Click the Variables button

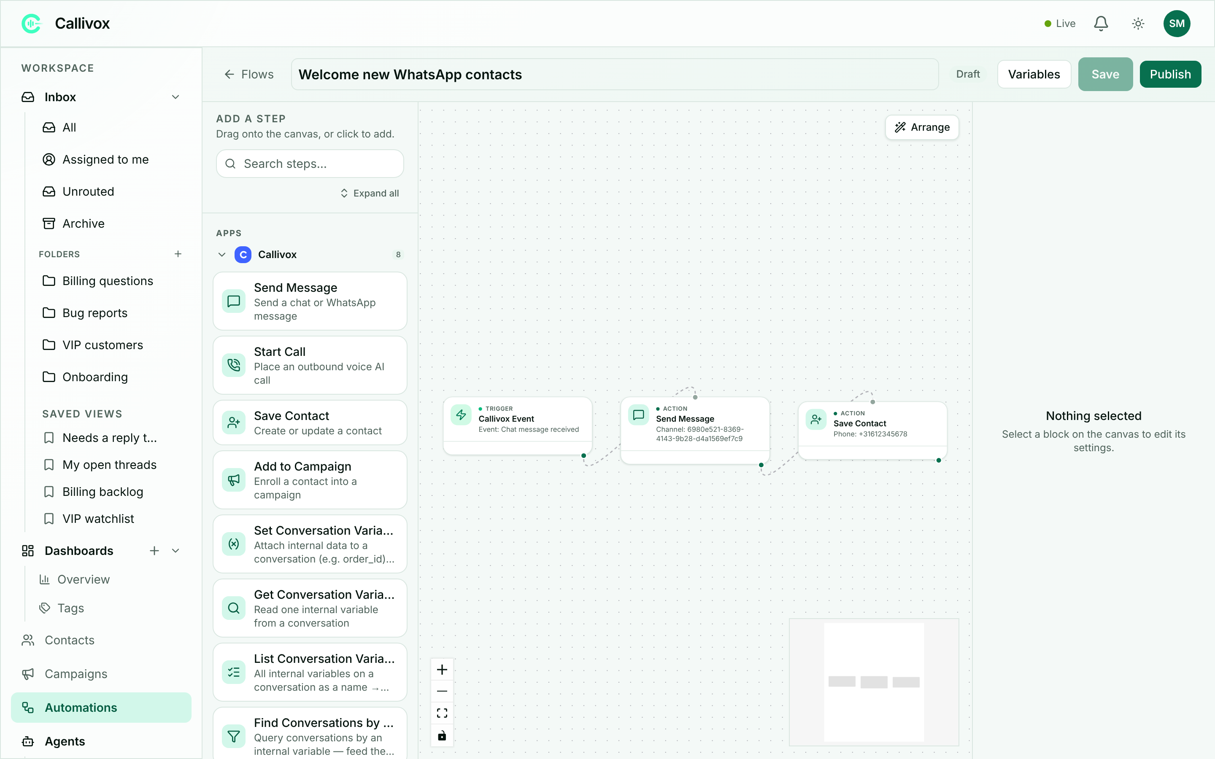point(1034,74)
